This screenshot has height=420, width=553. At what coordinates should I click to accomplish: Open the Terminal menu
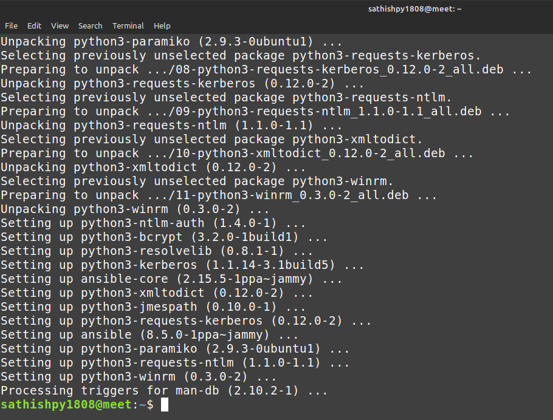click(128, 26)
